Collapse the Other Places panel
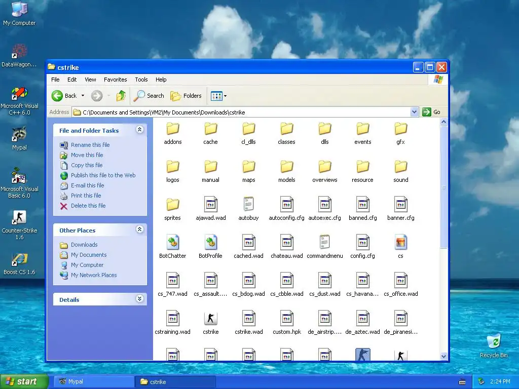Viewport: 519px width, 389px height. (x=140, y=229)
